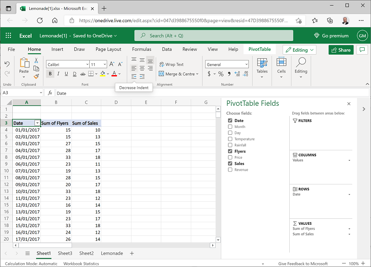
Task: Increase decimal places
Action: [x=237, y=74]
